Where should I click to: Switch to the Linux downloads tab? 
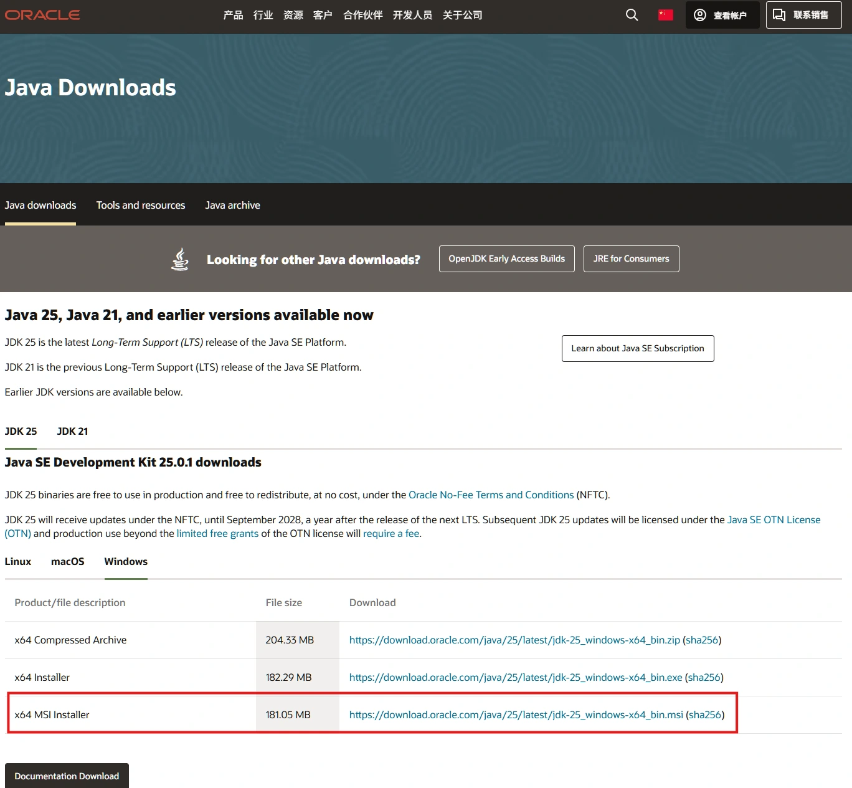click(x=18, y=561)
